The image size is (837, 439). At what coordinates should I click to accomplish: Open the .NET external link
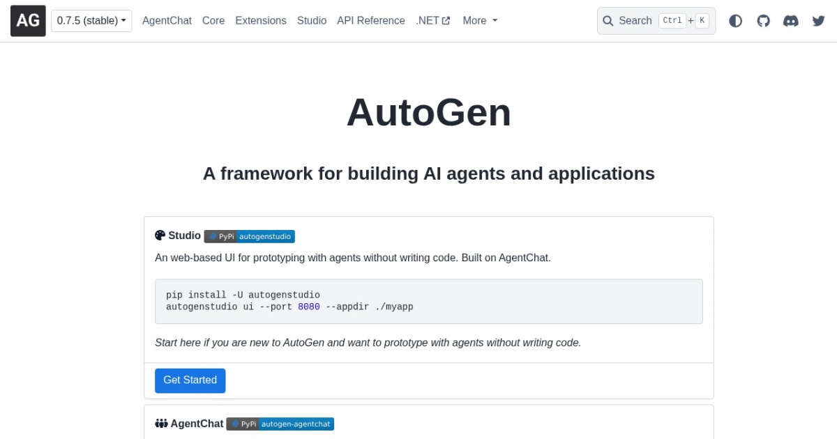pos(432,20)
